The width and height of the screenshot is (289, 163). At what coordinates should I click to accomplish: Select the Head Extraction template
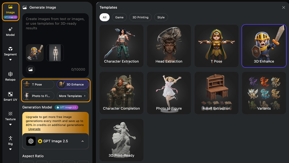coord(169,46)
